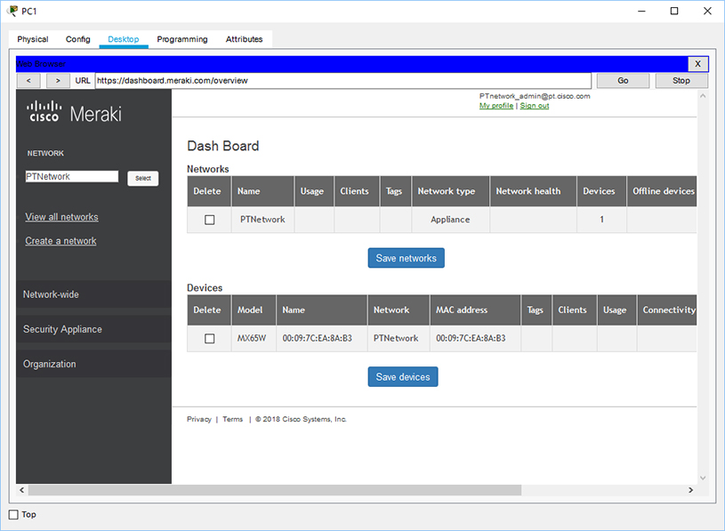The width and height of the screenshot is (725, 531).
Task: Select the Desktop tab
Action: [x=123, y=39]
